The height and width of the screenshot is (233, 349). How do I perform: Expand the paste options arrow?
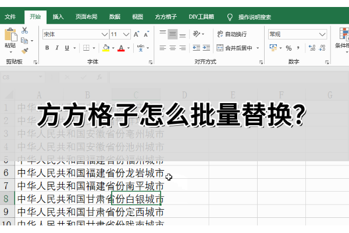coord(10,52)
